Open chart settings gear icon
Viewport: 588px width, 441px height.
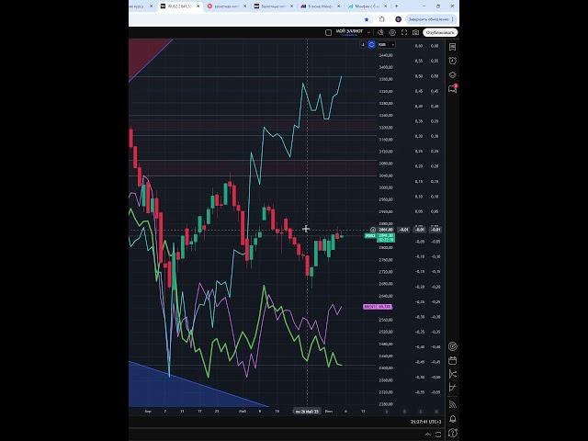pos(392,33)
